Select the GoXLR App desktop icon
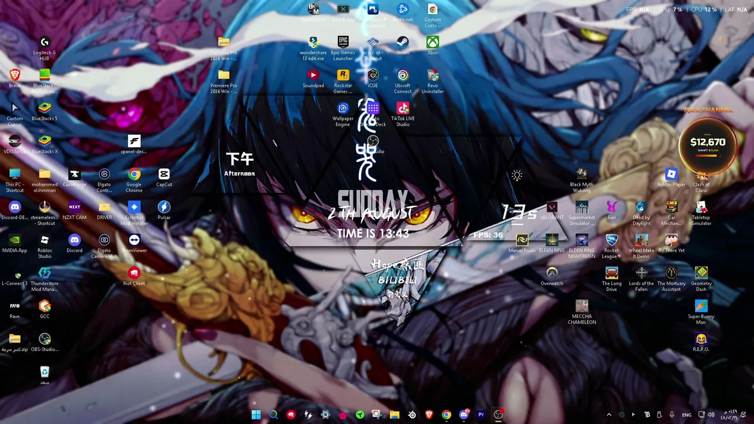 pos(343,12)
